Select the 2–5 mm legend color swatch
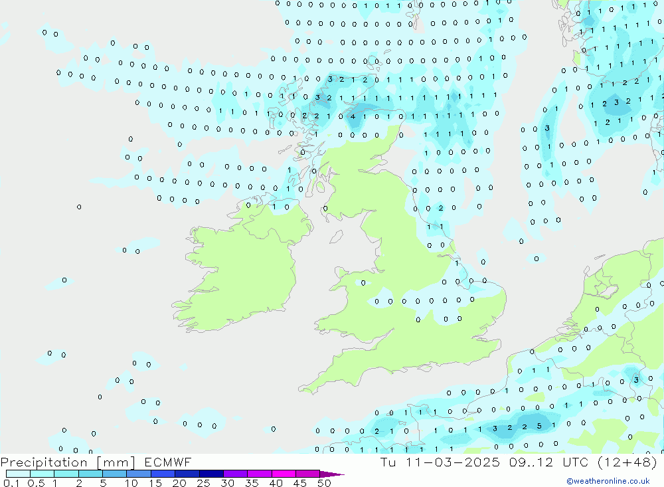Image resolution: width=664 pixels, height=487 pixels. click(x=90, y=474)
